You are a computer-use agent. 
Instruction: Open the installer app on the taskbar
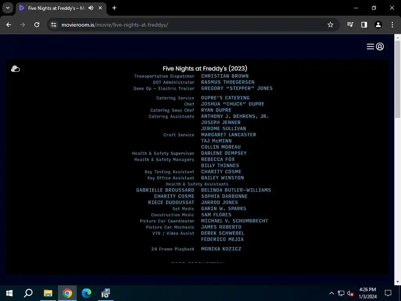coord(106,293)
